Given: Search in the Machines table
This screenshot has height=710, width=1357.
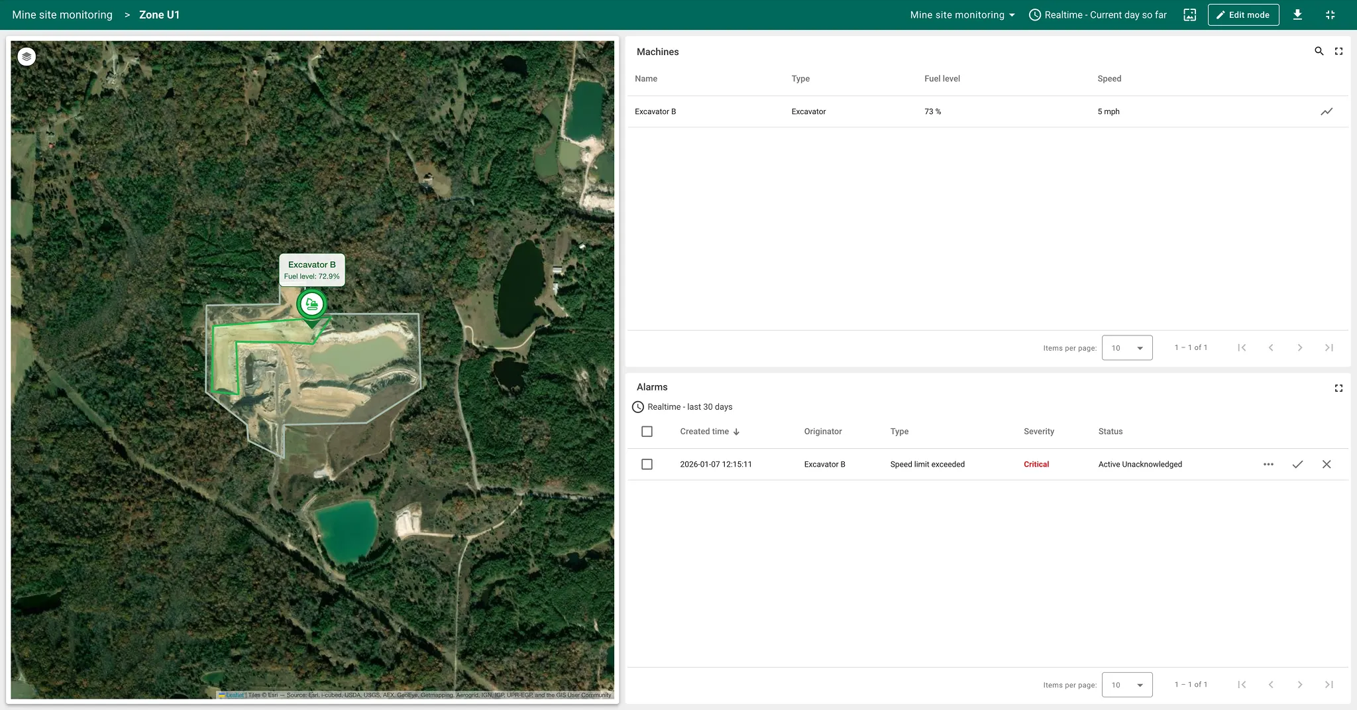Looking at the screenshot, I should 1319,51.
